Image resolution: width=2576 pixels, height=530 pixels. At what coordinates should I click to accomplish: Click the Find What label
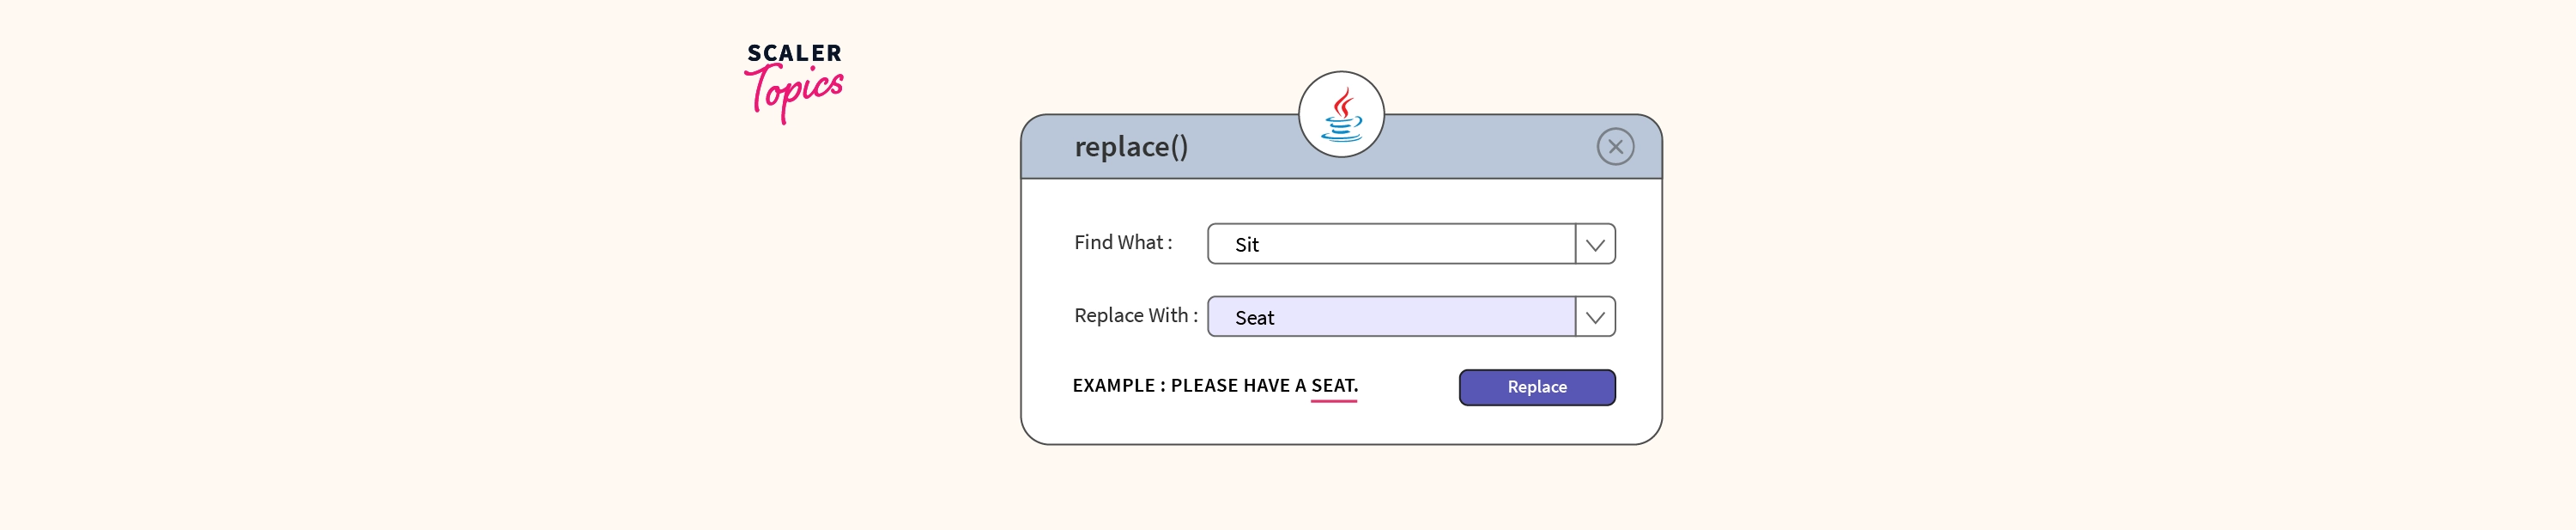pos(1122,243)
